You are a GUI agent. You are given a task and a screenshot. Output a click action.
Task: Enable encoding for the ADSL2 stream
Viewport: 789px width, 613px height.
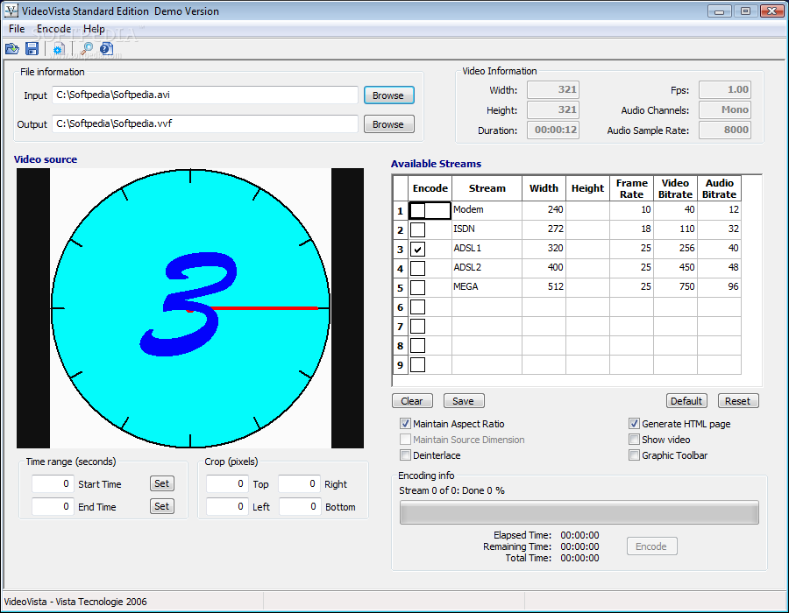417,268
